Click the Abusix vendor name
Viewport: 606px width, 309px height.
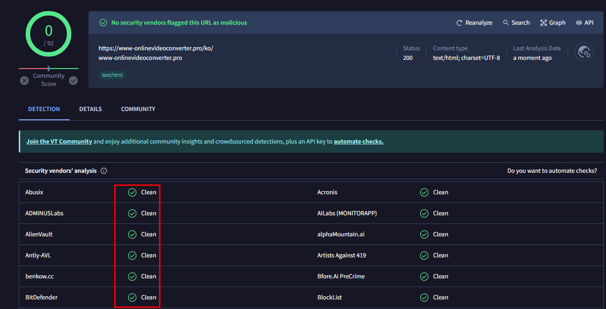point(34,192)
